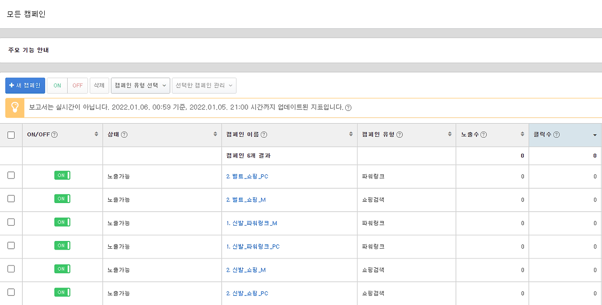
Task: Click the 클릭수 sort arrow
Action: tap(595, 135)
